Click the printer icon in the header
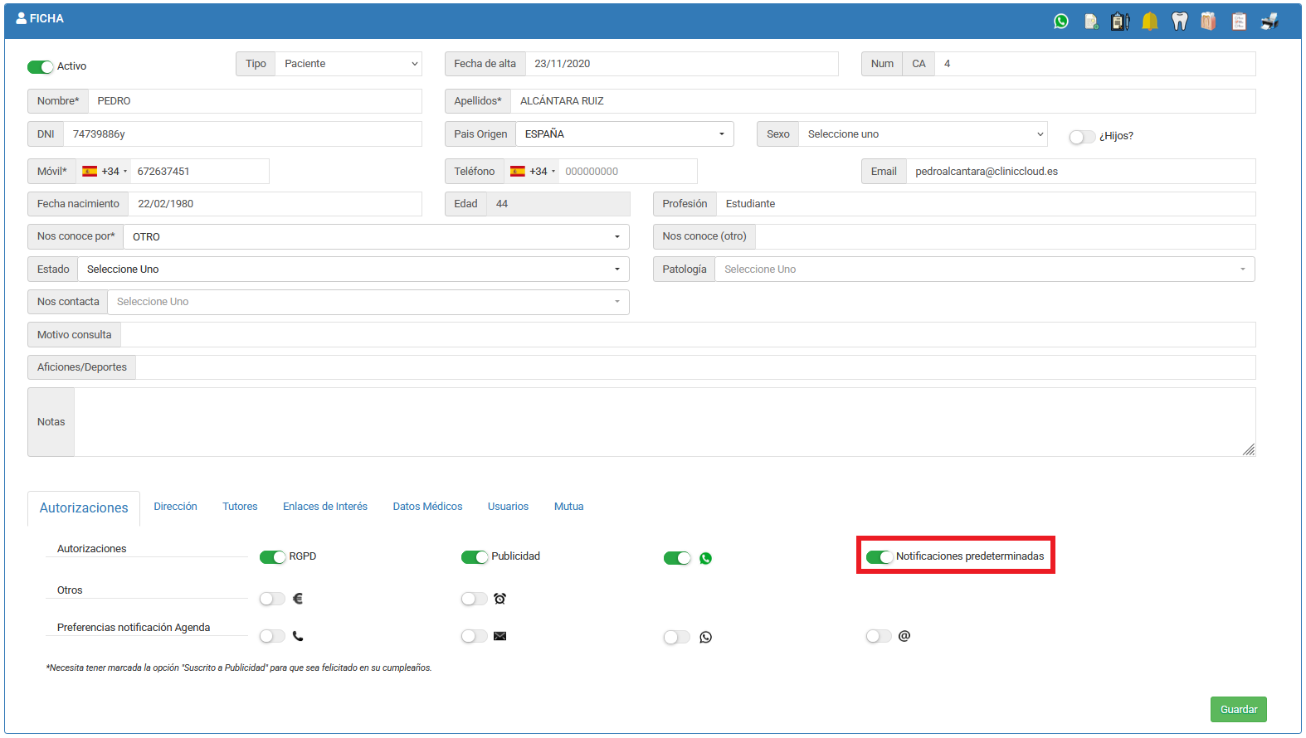This screenshot has width=1306, height=738. tap(1269, 22)
